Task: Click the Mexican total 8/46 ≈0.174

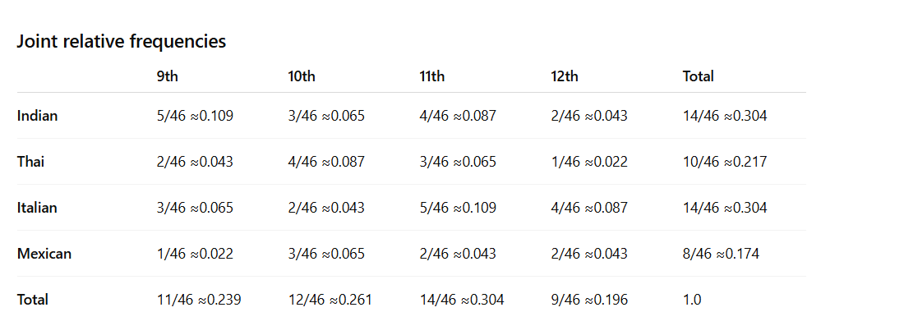Action: coord(722,254)
